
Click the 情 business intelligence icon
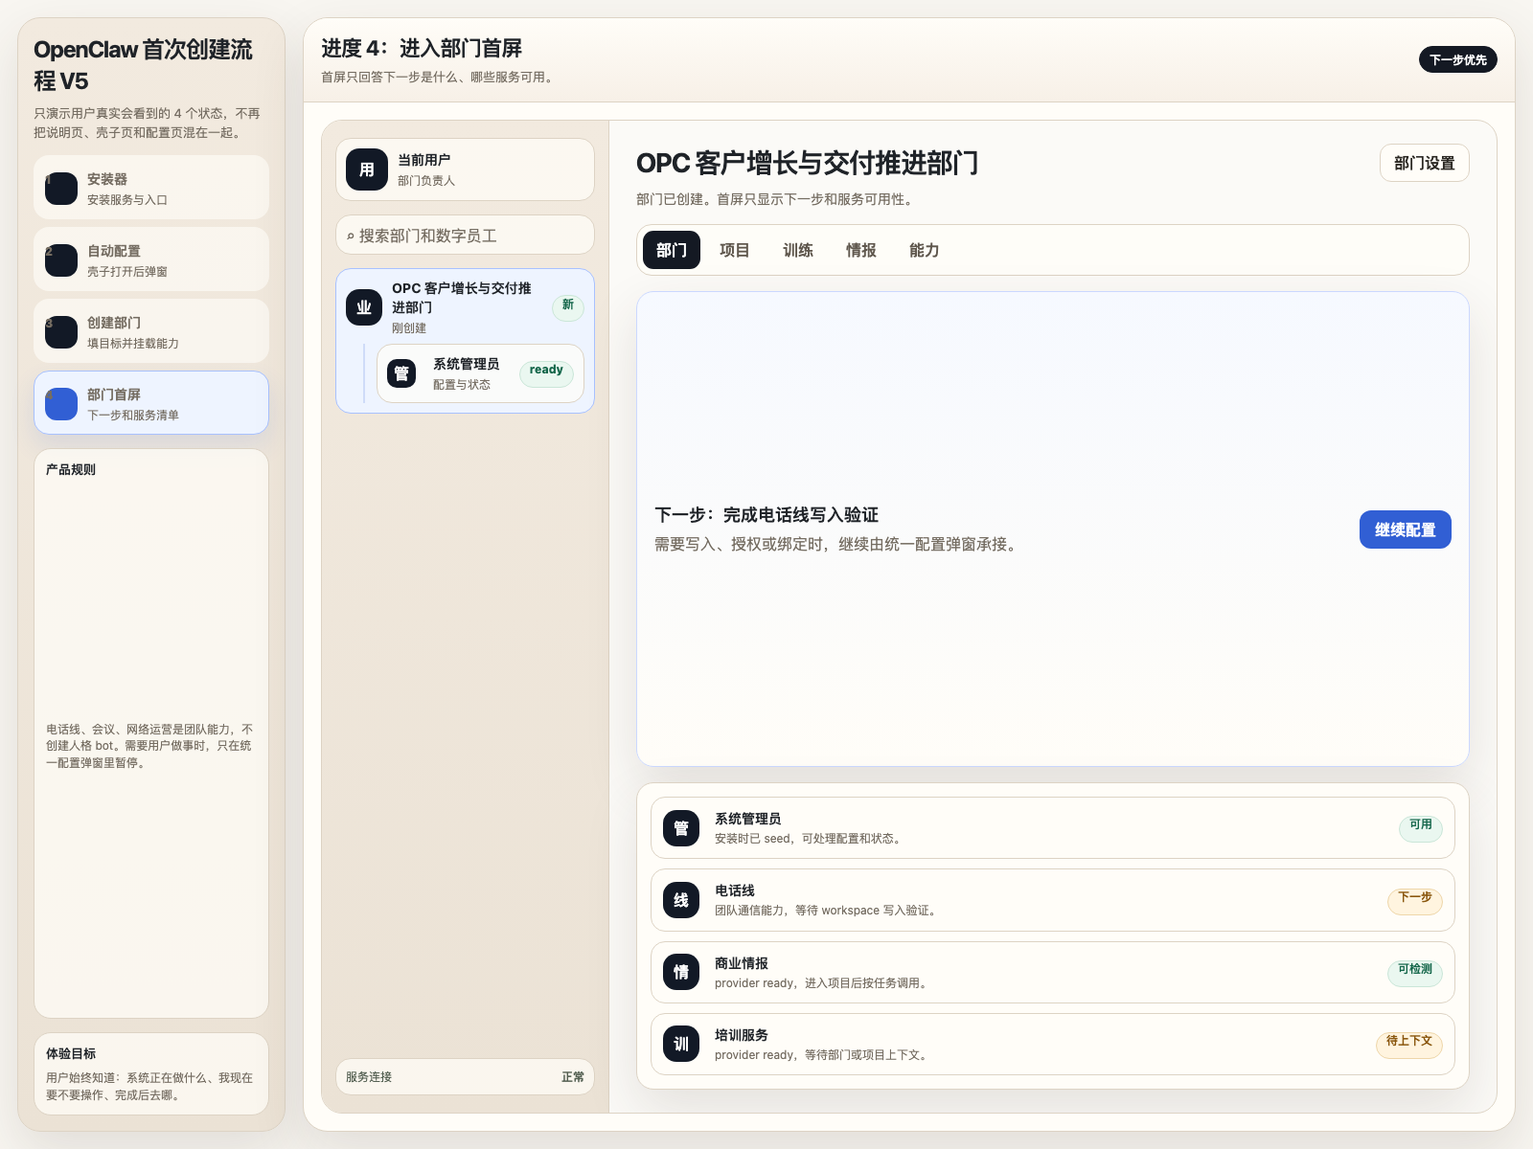(x=681, y=972)
